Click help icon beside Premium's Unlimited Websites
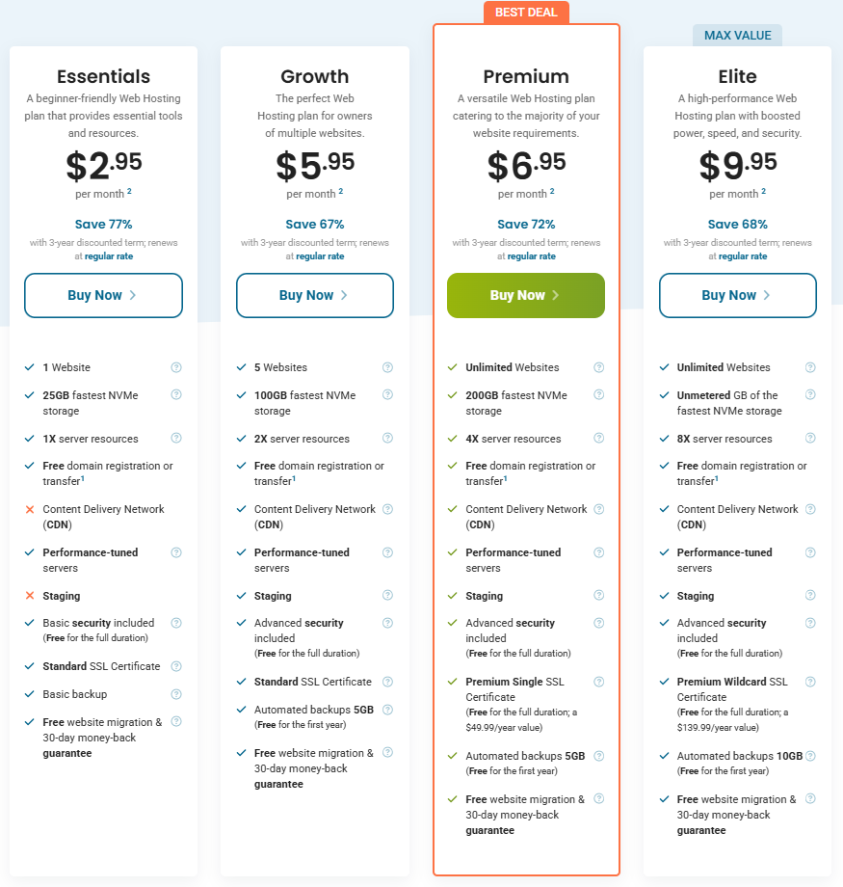843x887 pixels. (x=598, y=367)
